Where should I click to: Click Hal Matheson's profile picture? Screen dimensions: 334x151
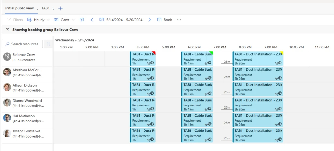click(x=7, y=118)
